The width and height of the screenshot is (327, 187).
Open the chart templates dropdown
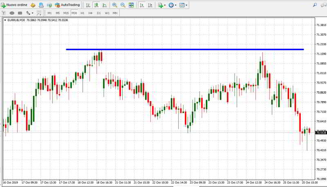[183, 5]
